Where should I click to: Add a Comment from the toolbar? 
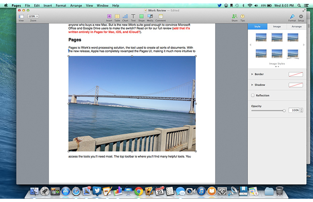(161, 16)
